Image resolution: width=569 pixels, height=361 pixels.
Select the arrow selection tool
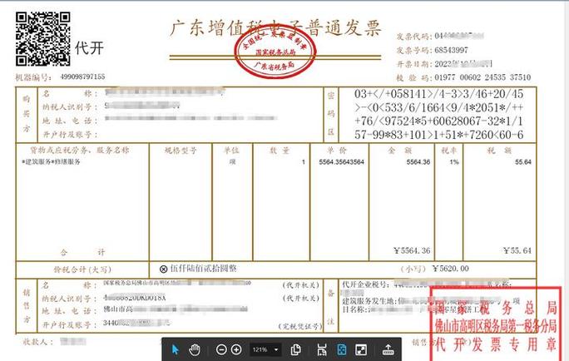click(x=176, y=349)
